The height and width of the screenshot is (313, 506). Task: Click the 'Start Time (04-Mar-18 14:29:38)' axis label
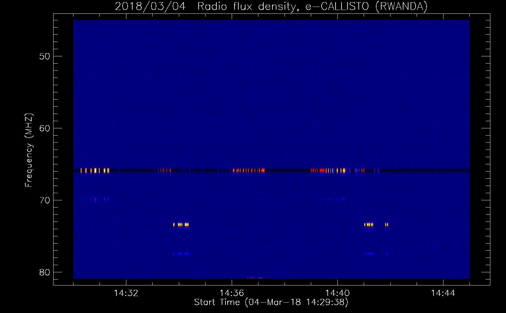click(271, 302)
